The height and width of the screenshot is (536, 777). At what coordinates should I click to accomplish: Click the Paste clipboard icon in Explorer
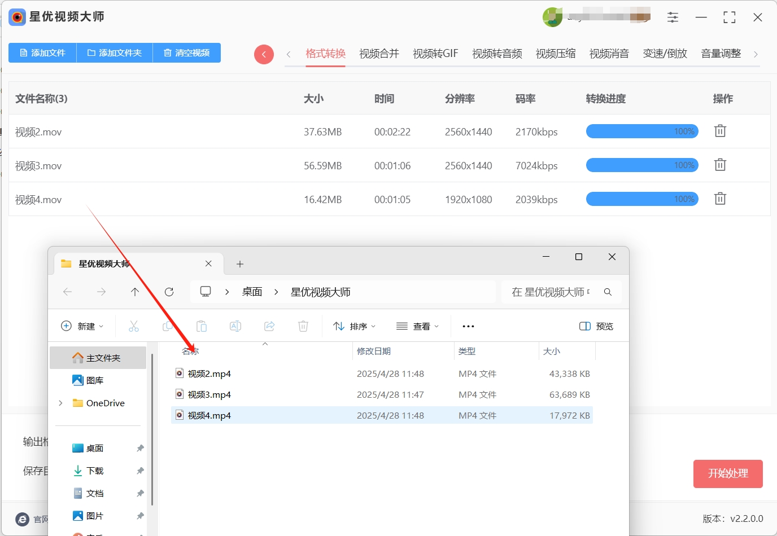point(202,326)
